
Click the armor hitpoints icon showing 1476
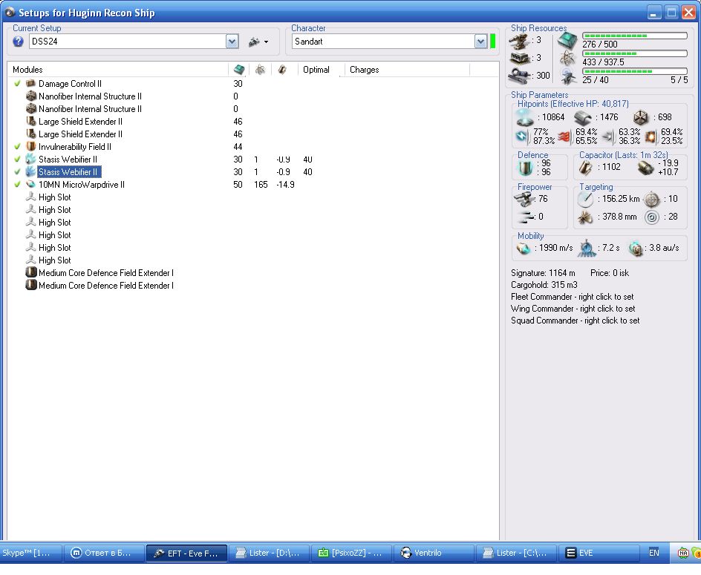[582, 117]
